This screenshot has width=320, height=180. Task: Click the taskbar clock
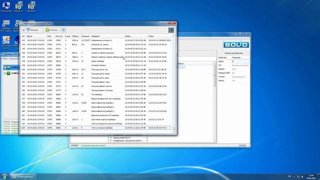311,176
